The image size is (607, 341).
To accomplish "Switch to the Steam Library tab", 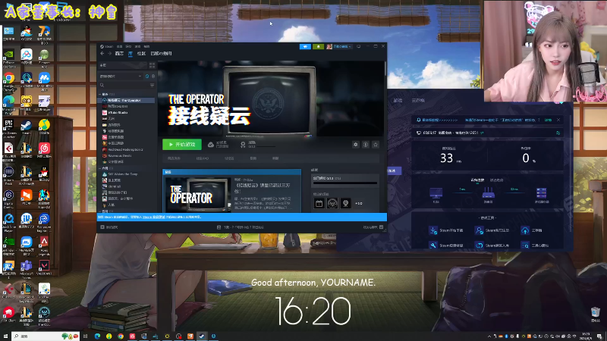I will pyautogui.click(x=131, y=53).
